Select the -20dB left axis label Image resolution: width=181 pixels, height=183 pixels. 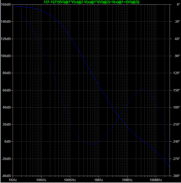(6, 159)
